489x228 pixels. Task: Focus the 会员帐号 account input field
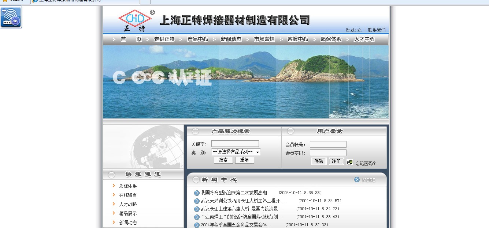tap(328, 144)
